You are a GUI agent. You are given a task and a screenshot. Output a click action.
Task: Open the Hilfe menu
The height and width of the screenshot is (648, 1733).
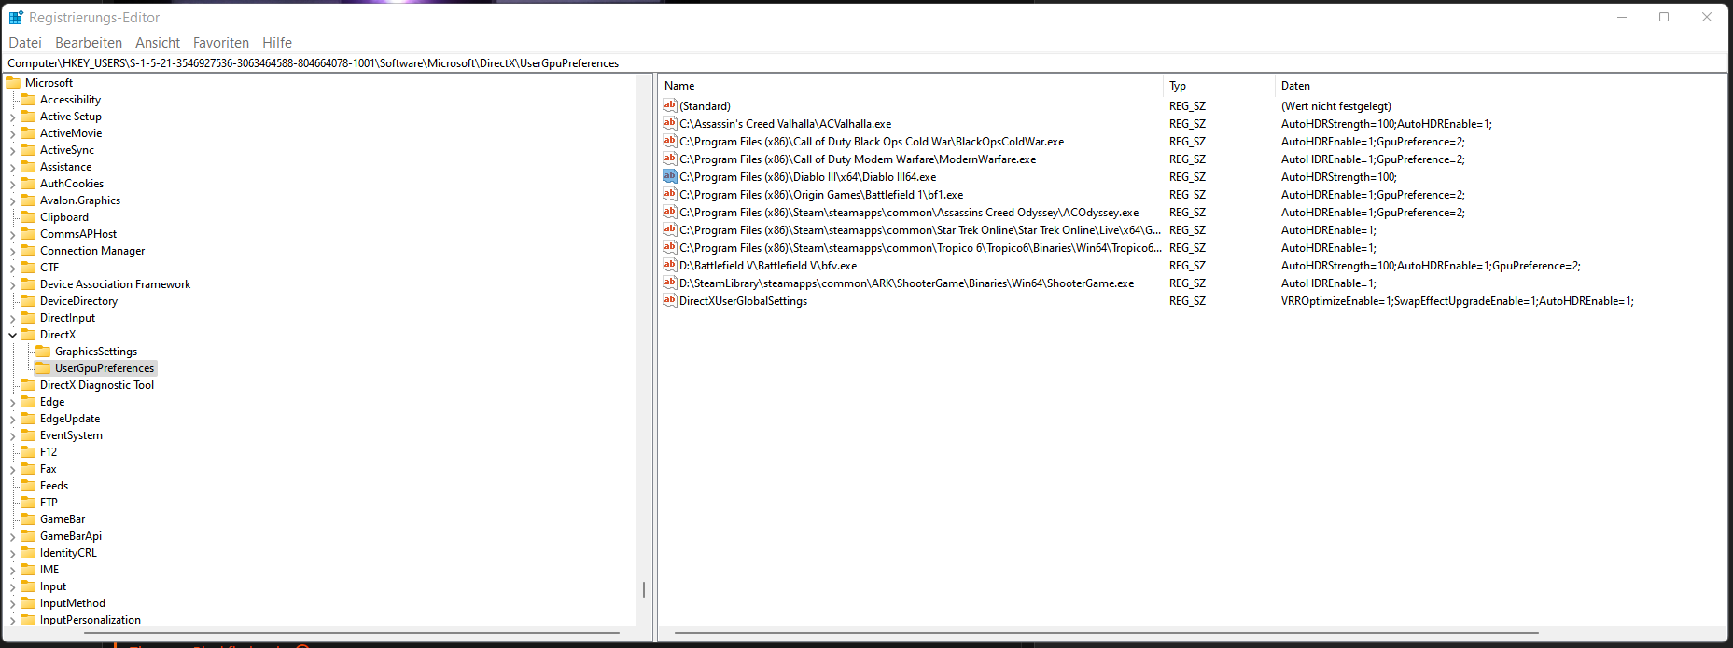pyautogui.click(x=277, y=43)
